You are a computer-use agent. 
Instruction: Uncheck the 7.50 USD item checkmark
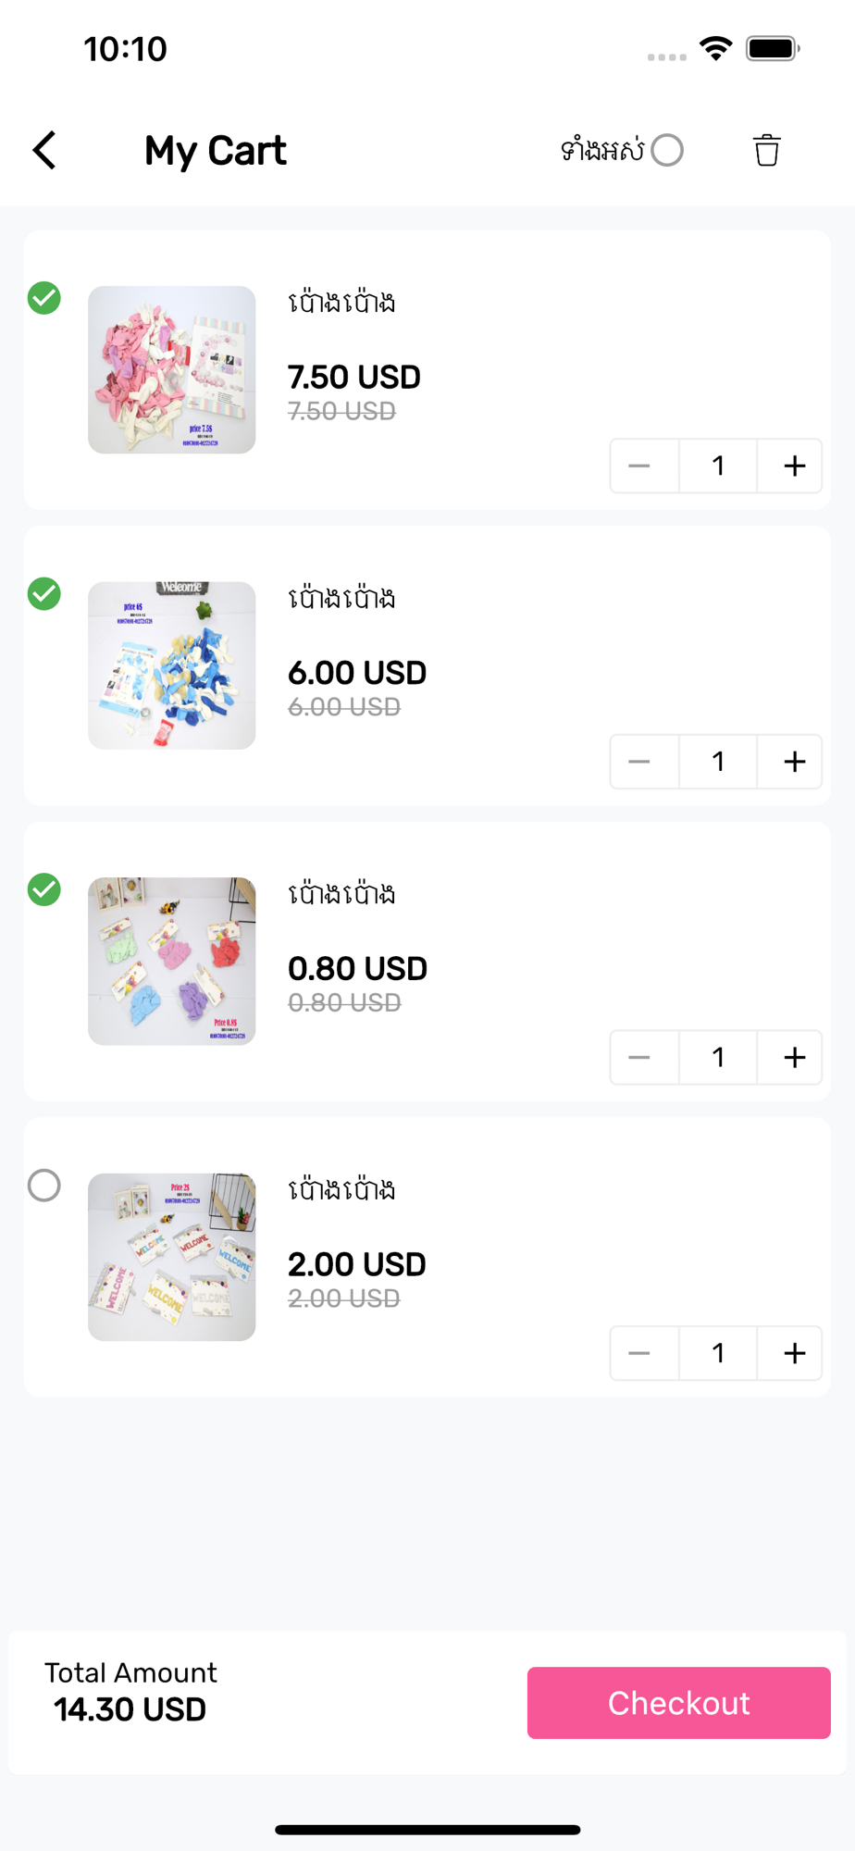click(44, 298)
